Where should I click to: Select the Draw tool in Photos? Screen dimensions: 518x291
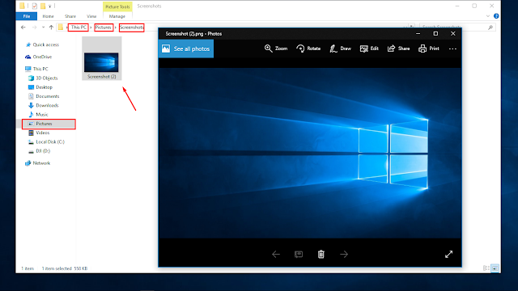coord(340,48)
